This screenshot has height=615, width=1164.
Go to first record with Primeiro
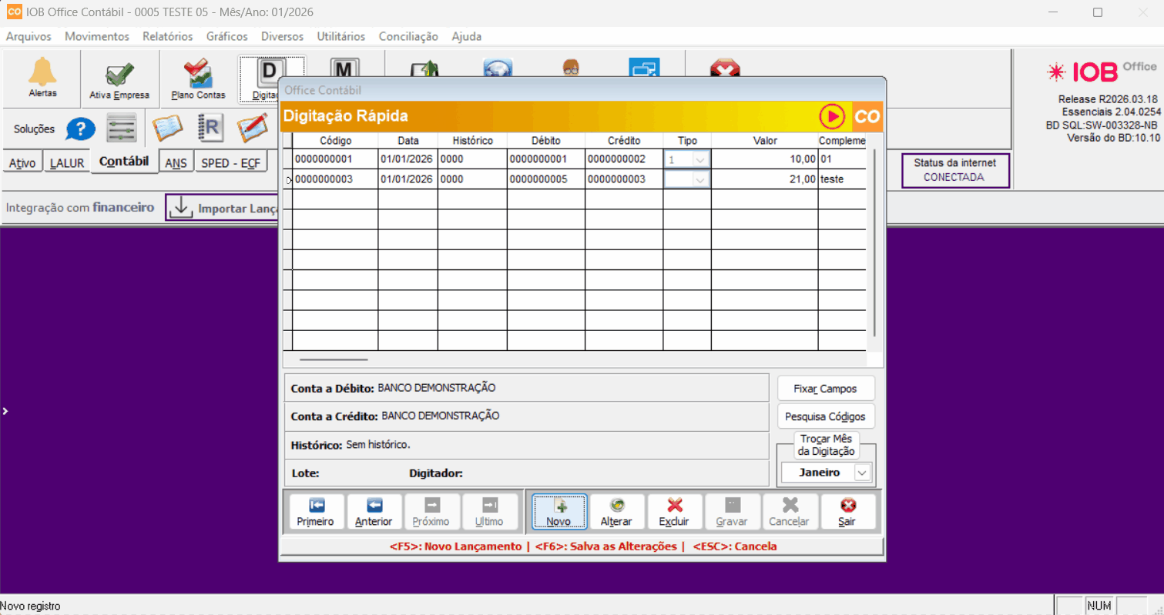[316, 512]
